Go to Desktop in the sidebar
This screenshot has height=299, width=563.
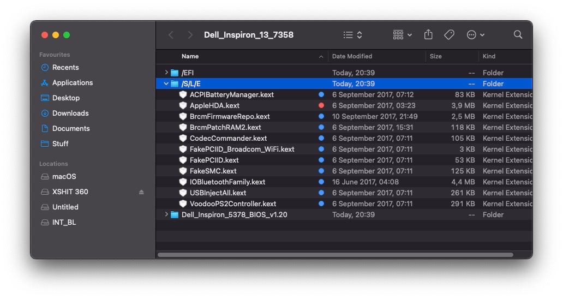pyautogui.click(x=61, y=98)
